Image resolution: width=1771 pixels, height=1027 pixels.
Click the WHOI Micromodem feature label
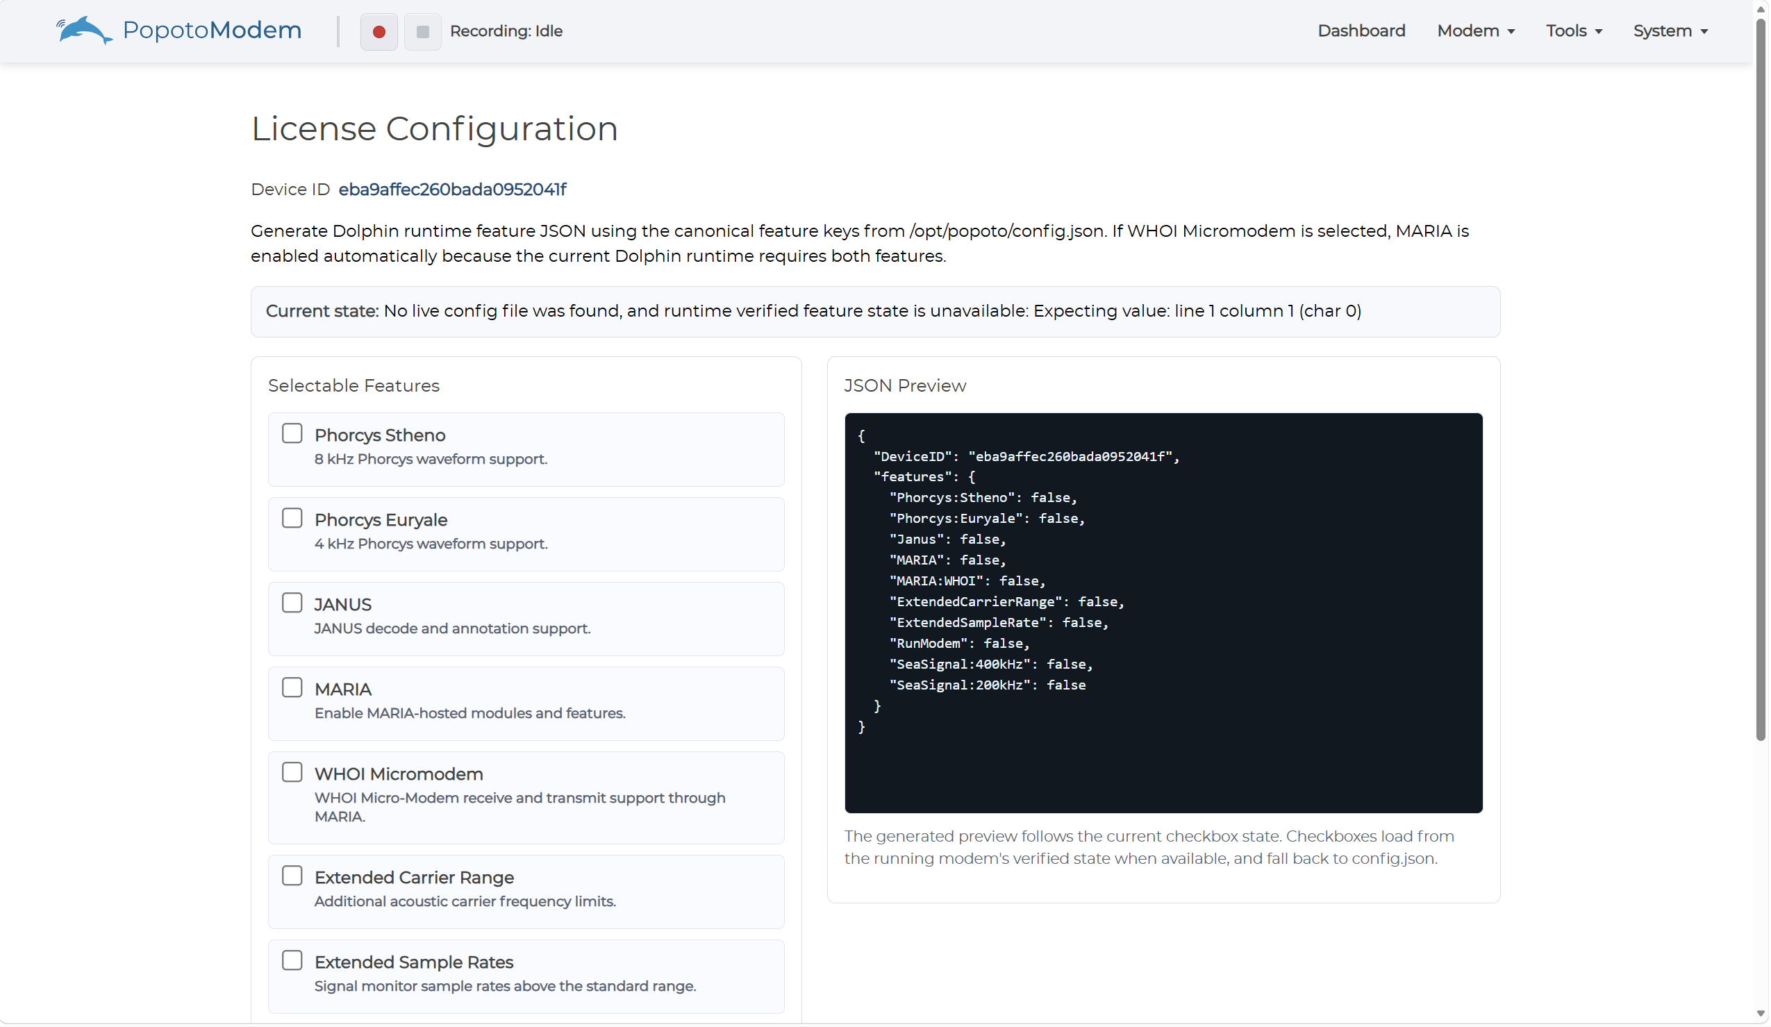[x=399, y=775]
